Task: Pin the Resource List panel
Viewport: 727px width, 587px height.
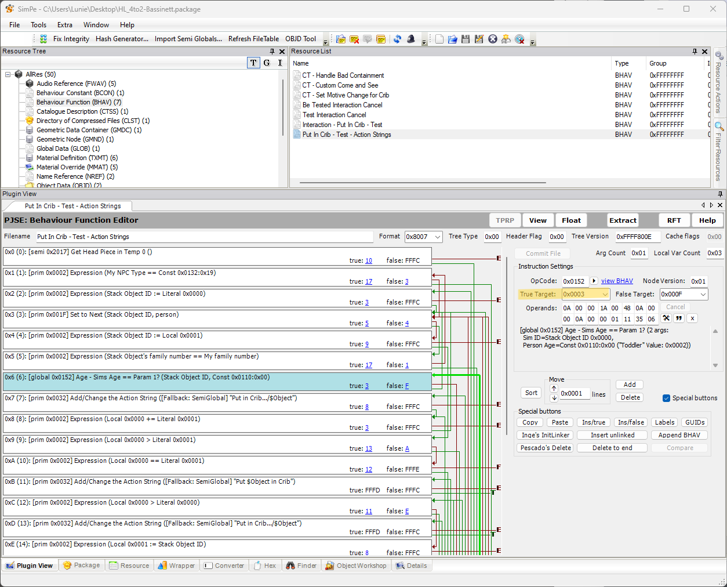Action: click(695, 52)
